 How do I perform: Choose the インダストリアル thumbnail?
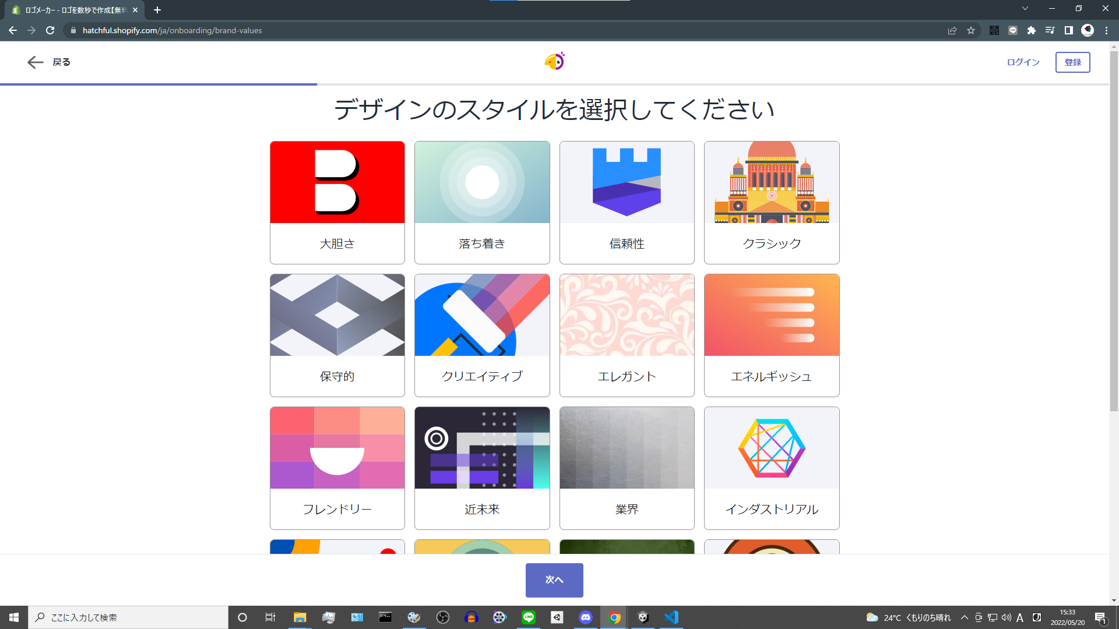pos(772,448)
